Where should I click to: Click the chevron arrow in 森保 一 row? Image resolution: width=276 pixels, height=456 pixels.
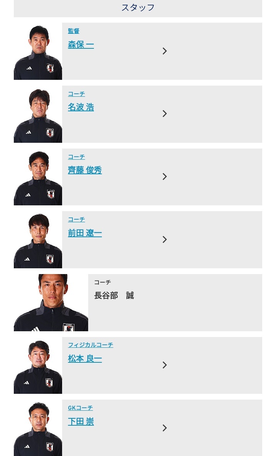click(x=165, y=51)
